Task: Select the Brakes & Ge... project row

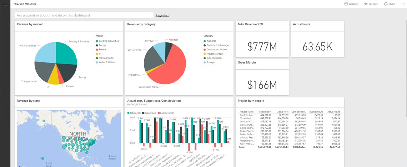Action: pos(290,134)
